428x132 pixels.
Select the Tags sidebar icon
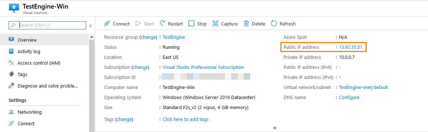tap(11, 74)
